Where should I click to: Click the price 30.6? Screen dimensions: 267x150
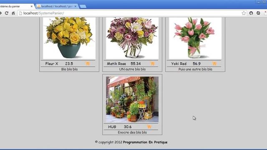coord(128,127)
